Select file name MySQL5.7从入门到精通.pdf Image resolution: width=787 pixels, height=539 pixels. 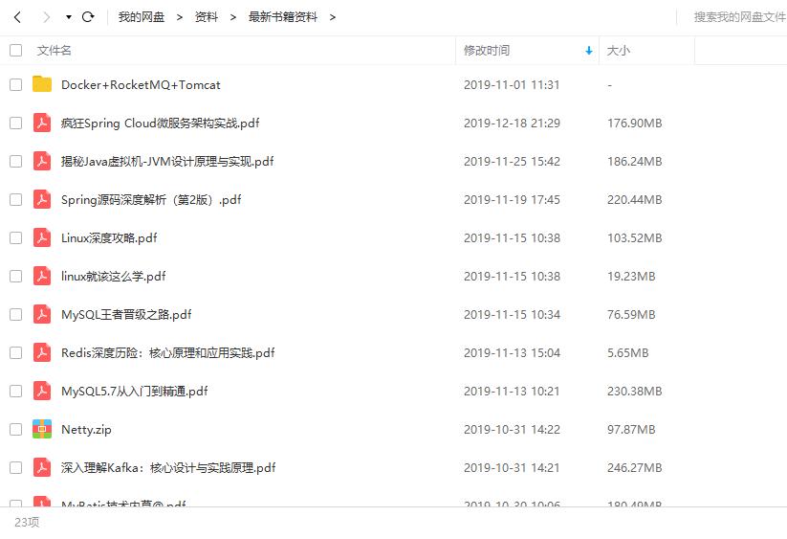[135, 392]
